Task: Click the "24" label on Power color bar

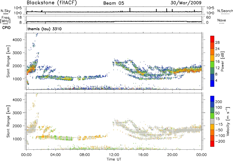Action: click(x=217, y=49)
